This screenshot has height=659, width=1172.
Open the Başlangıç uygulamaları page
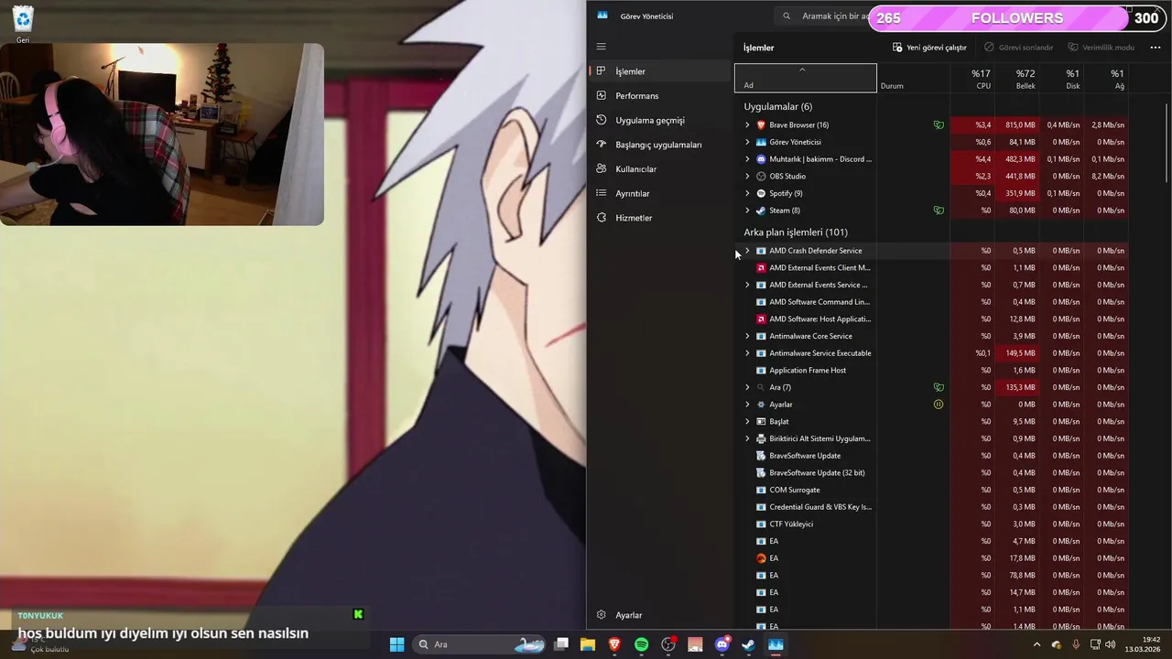coord(659,145)
